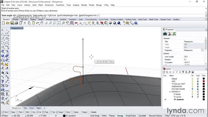Image resolution: width=208 pixels, height=117 pixels.
Task: Click the Zoom Extents icon
Action: click(59, 23)
